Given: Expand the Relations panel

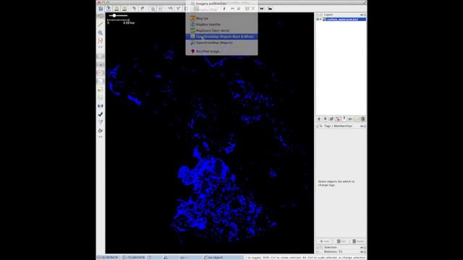Looking at the screenshot, I should [318, 252].
